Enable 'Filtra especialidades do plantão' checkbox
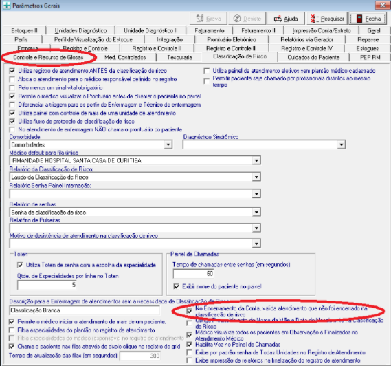 12,330
